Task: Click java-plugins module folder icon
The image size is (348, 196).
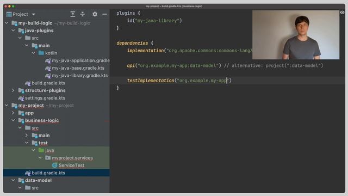Action: coord(21,30)
